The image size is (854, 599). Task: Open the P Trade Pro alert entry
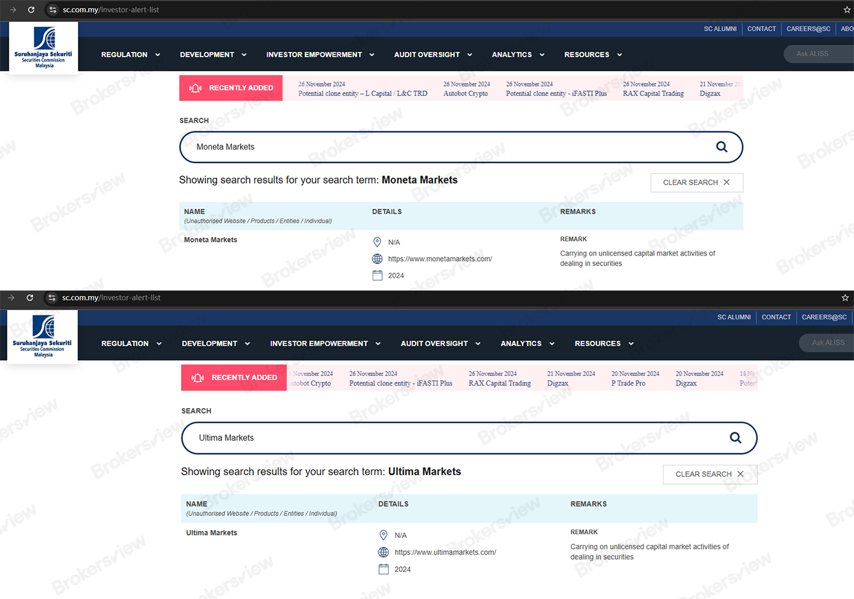[628, 383]
